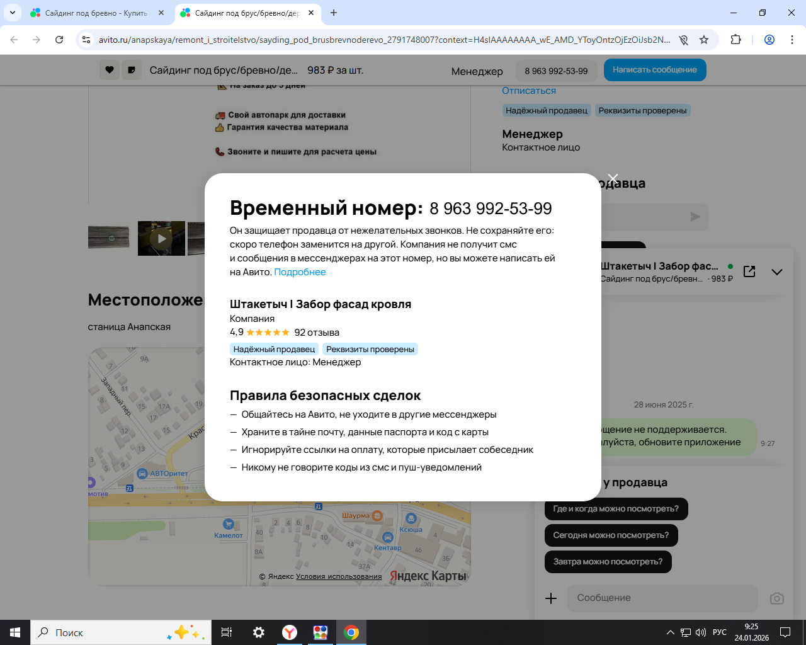This screenshot has width=806, height=645.
Task: Click the 'Сообщение' chat input field
Action: pyautogui.click(x=662, y=598)
